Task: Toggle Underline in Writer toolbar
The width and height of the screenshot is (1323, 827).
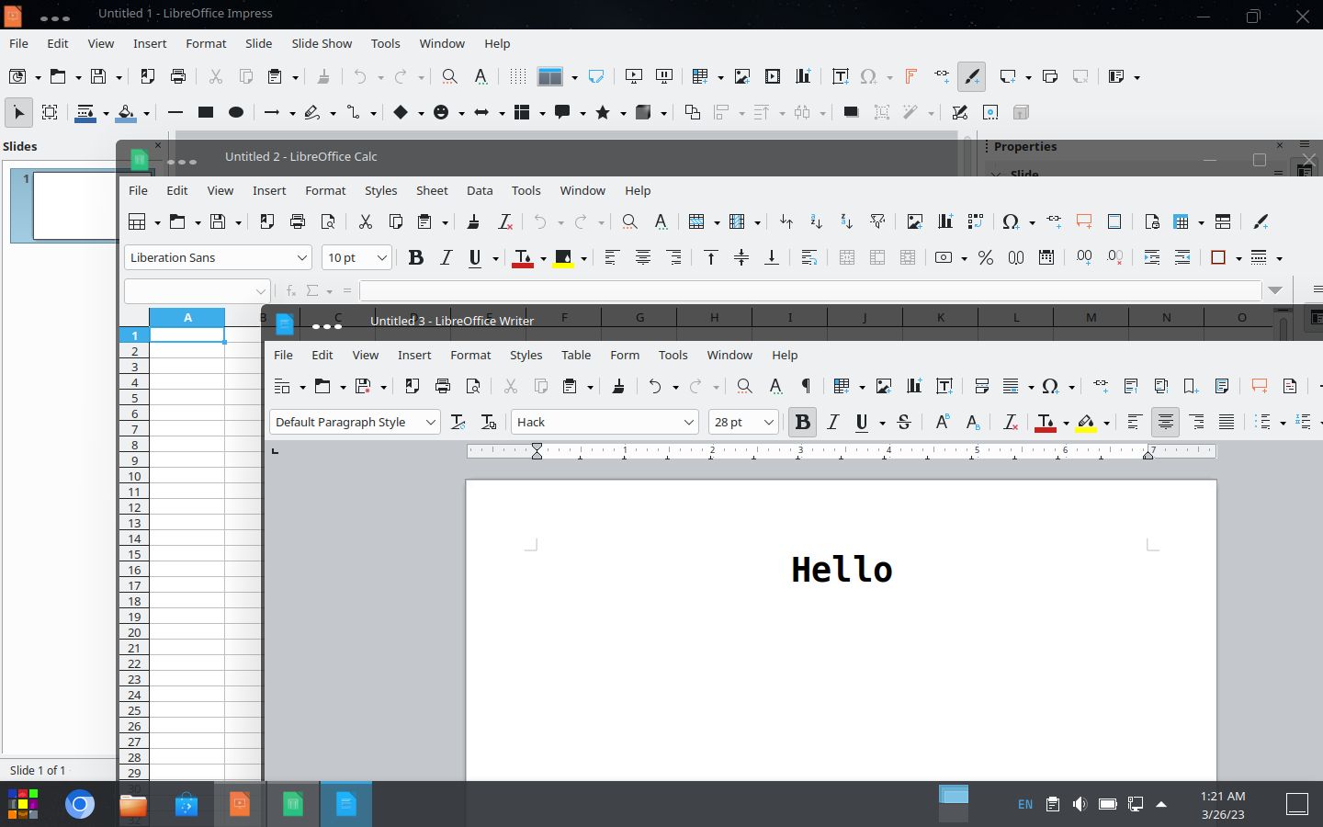Action: click(x=862, y=422)
